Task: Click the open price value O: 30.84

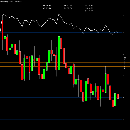Action: pyautogui.click(x=47, y=6)
